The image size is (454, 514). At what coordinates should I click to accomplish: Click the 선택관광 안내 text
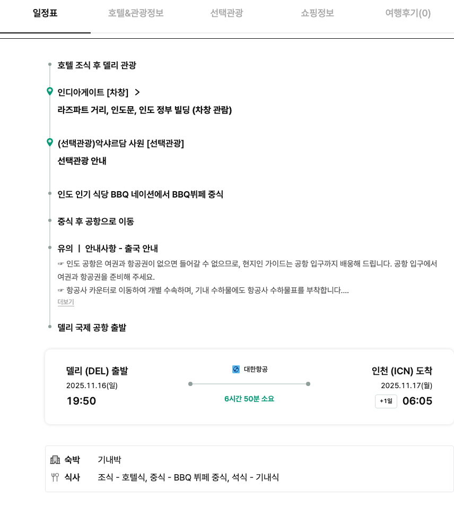82,161
